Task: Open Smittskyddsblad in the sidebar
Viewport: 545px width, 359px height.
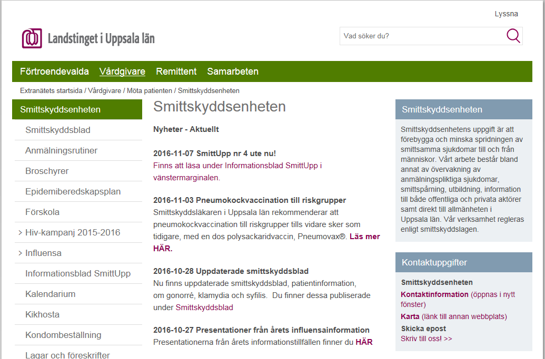Action: coord(58,130)
